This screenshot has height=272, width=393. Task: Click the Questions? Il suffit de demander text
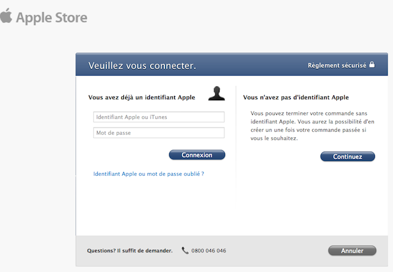[x=130, y=251]
